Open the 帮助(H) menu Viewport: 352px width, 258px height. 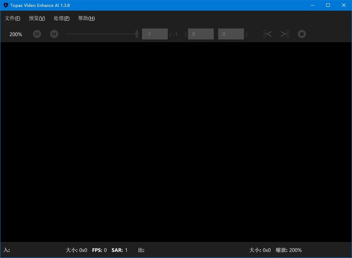pos(86,18)
